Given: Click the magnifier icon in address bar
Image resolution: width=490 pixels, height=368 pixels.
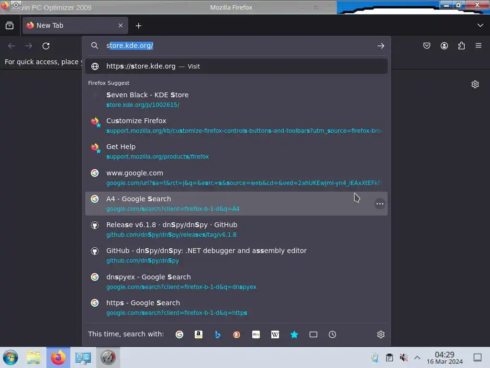Looking at the screenshot, I should (x=95, y=46).
